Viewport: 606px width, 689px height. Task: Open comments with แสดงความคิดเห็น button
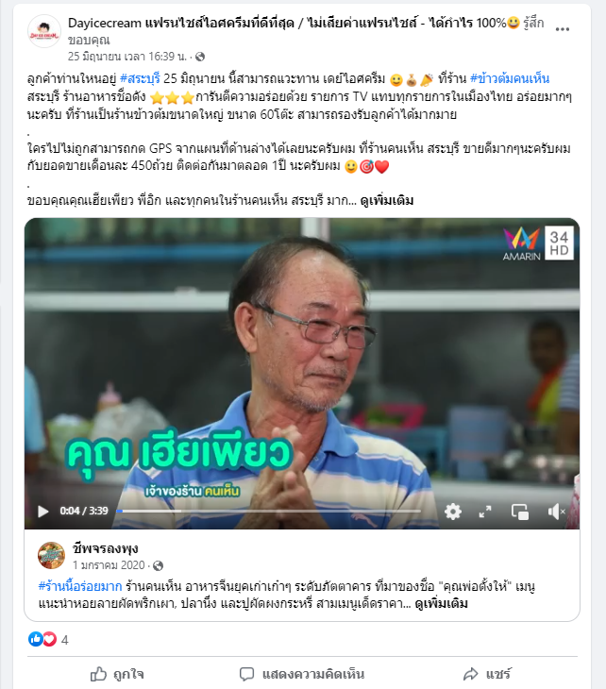click(302, 674)
